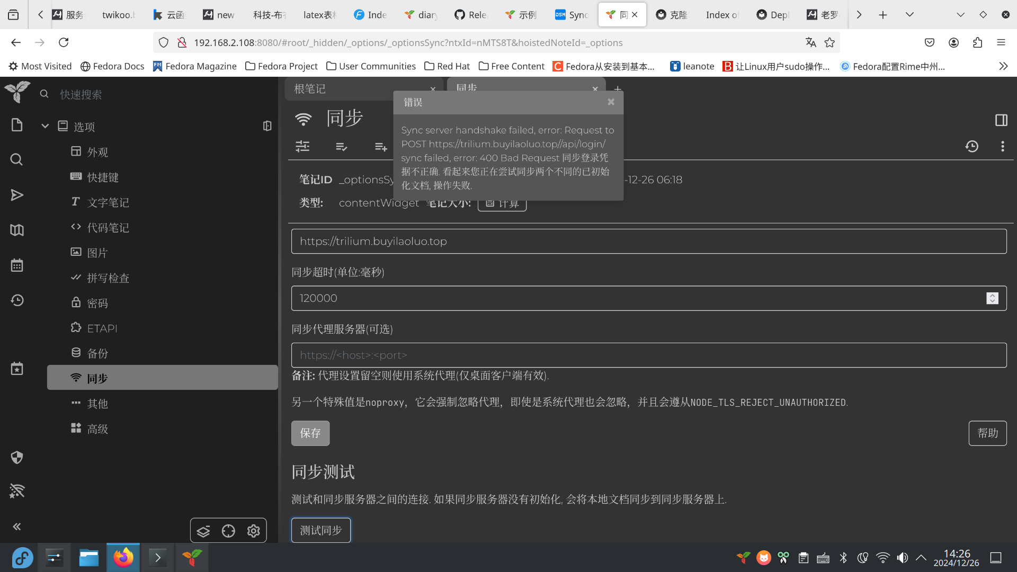This screenshot has height=572, width=1017.
Task: Expand the system tray hidden icons
Action: [x=921, y=558]
